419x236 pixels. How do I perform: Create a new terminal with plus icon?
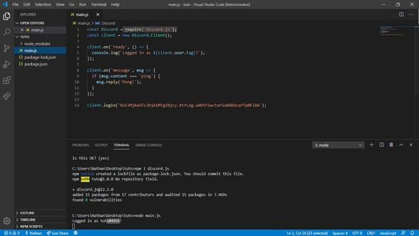pos(371,145)
